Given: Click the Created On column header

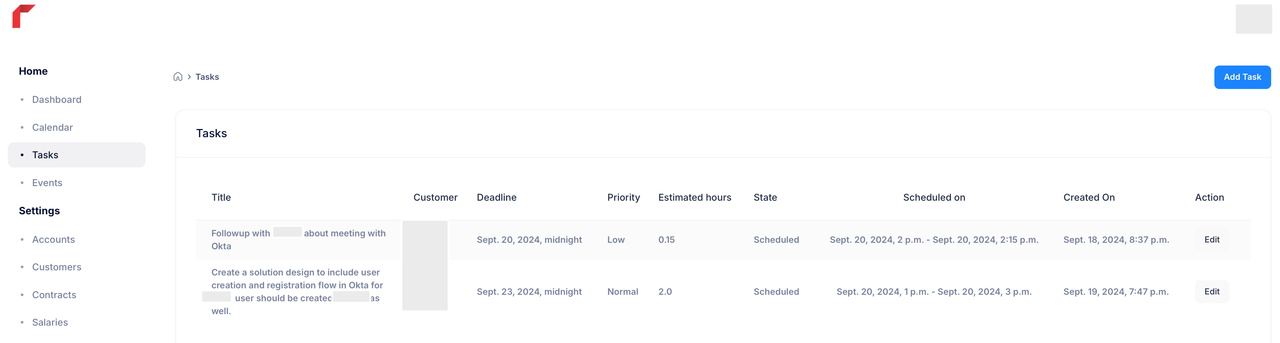Looking at the screenshot, I should click(x=1089, y=198).
